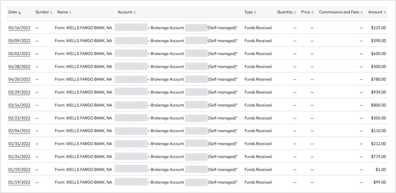Sort table by Type column
Screen dimensions: 396x193
click(x=250, y=12)
